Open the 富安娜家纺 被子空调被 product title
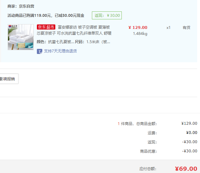 point(74,30)
